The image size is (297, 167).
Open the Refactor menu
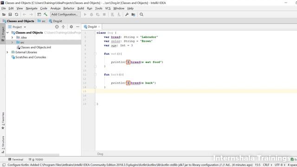(69, 8)
